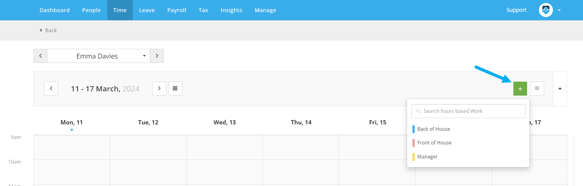Go to next week arrow
Screen dimensions: 583x186
(159, 89)
